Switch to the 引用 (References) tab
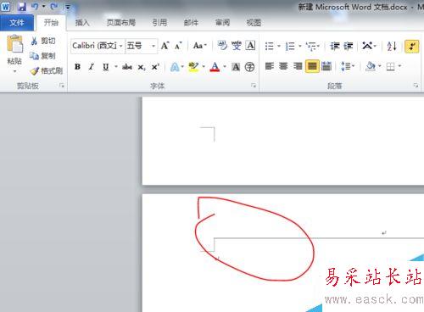 point(159,22)
